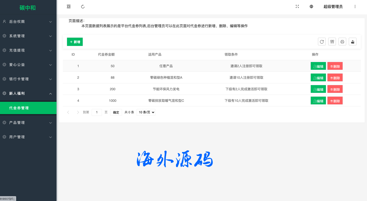This screenshot has width=367, height=201.
Task: Export the table data using export icon
Action: [353, 42]
